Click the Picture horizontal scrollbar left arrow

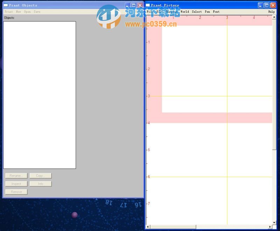(x=148, y=227)
